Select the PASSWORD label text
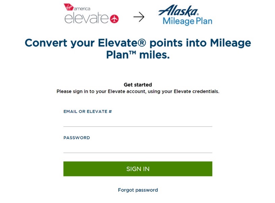 77,138
